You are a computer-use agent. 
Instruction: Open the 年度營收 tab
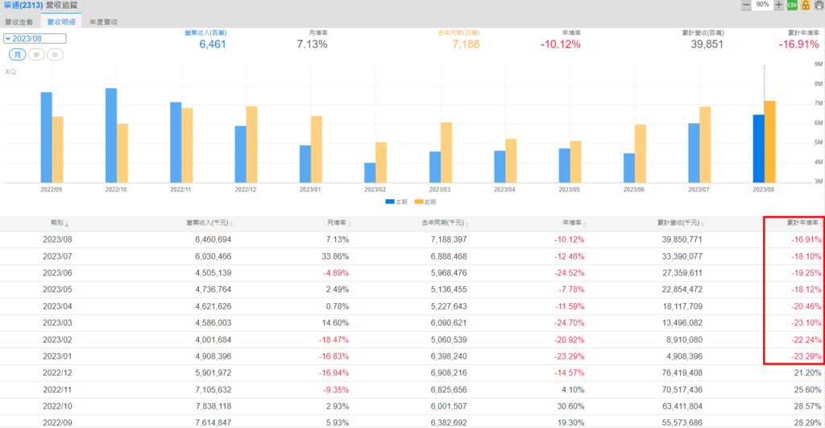tap(104, 22)
